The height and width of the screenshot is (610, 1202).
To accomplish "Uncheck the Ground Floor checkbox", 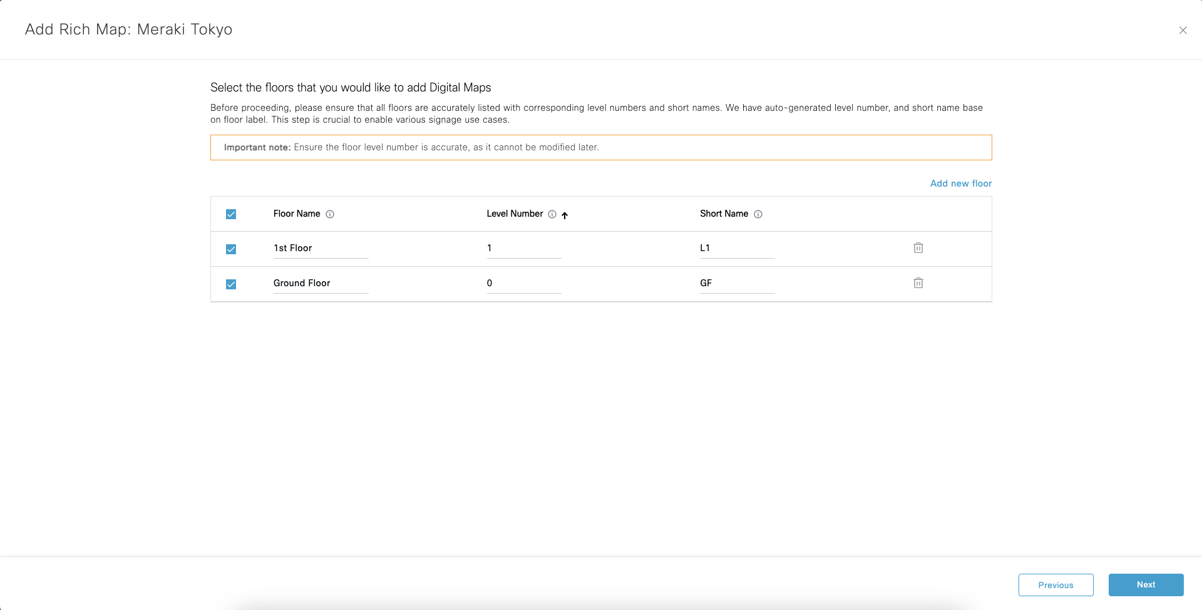I will click(x=231, y=284).
